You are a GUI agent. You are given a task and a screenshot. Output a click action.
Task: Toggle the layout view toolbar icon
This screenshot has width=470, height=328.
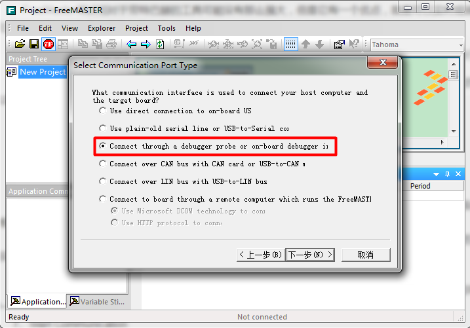[63, 45]
